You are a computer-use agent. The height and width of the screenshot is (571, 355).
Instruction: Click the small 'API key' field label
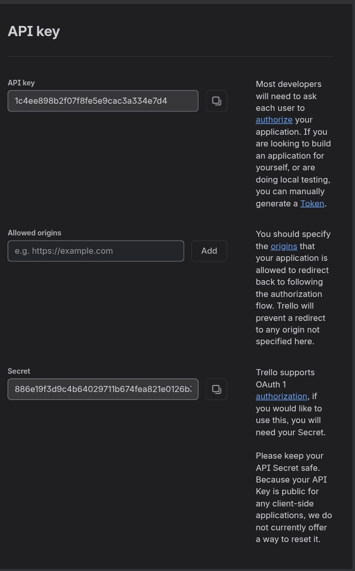[21, 83]
